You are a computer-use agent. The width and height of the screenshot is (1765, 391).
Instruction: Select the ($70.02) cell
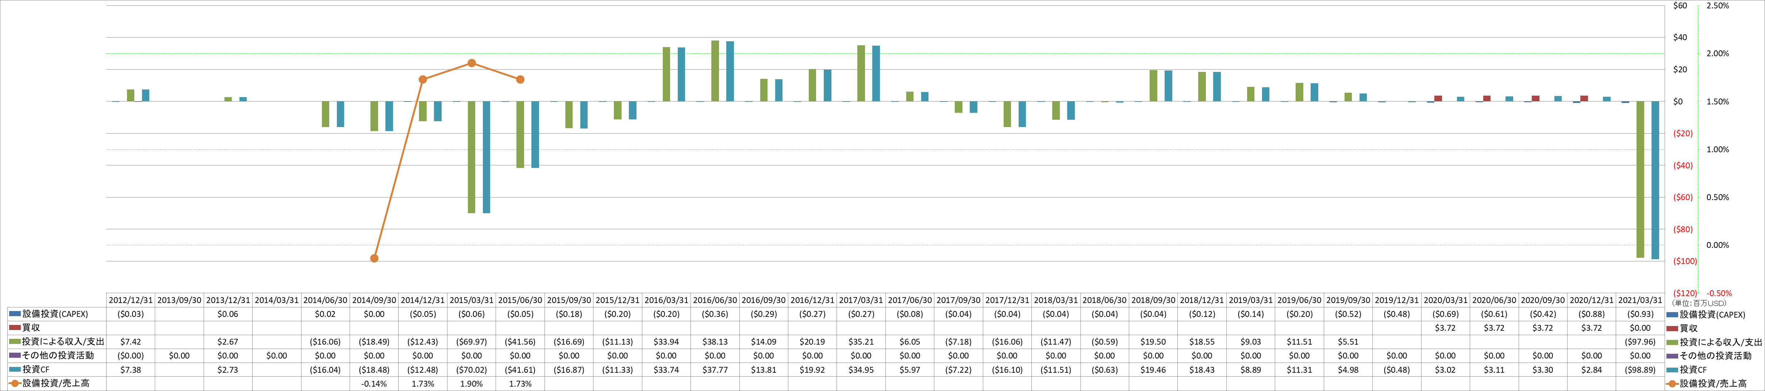pos(472,370)
